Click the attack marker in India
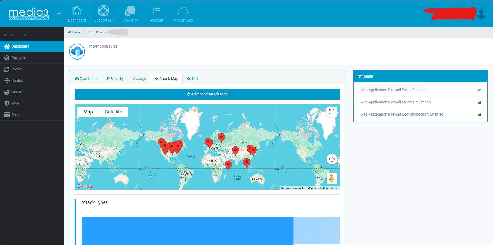Viewport: 493px width, 245px height. (235, 151)
